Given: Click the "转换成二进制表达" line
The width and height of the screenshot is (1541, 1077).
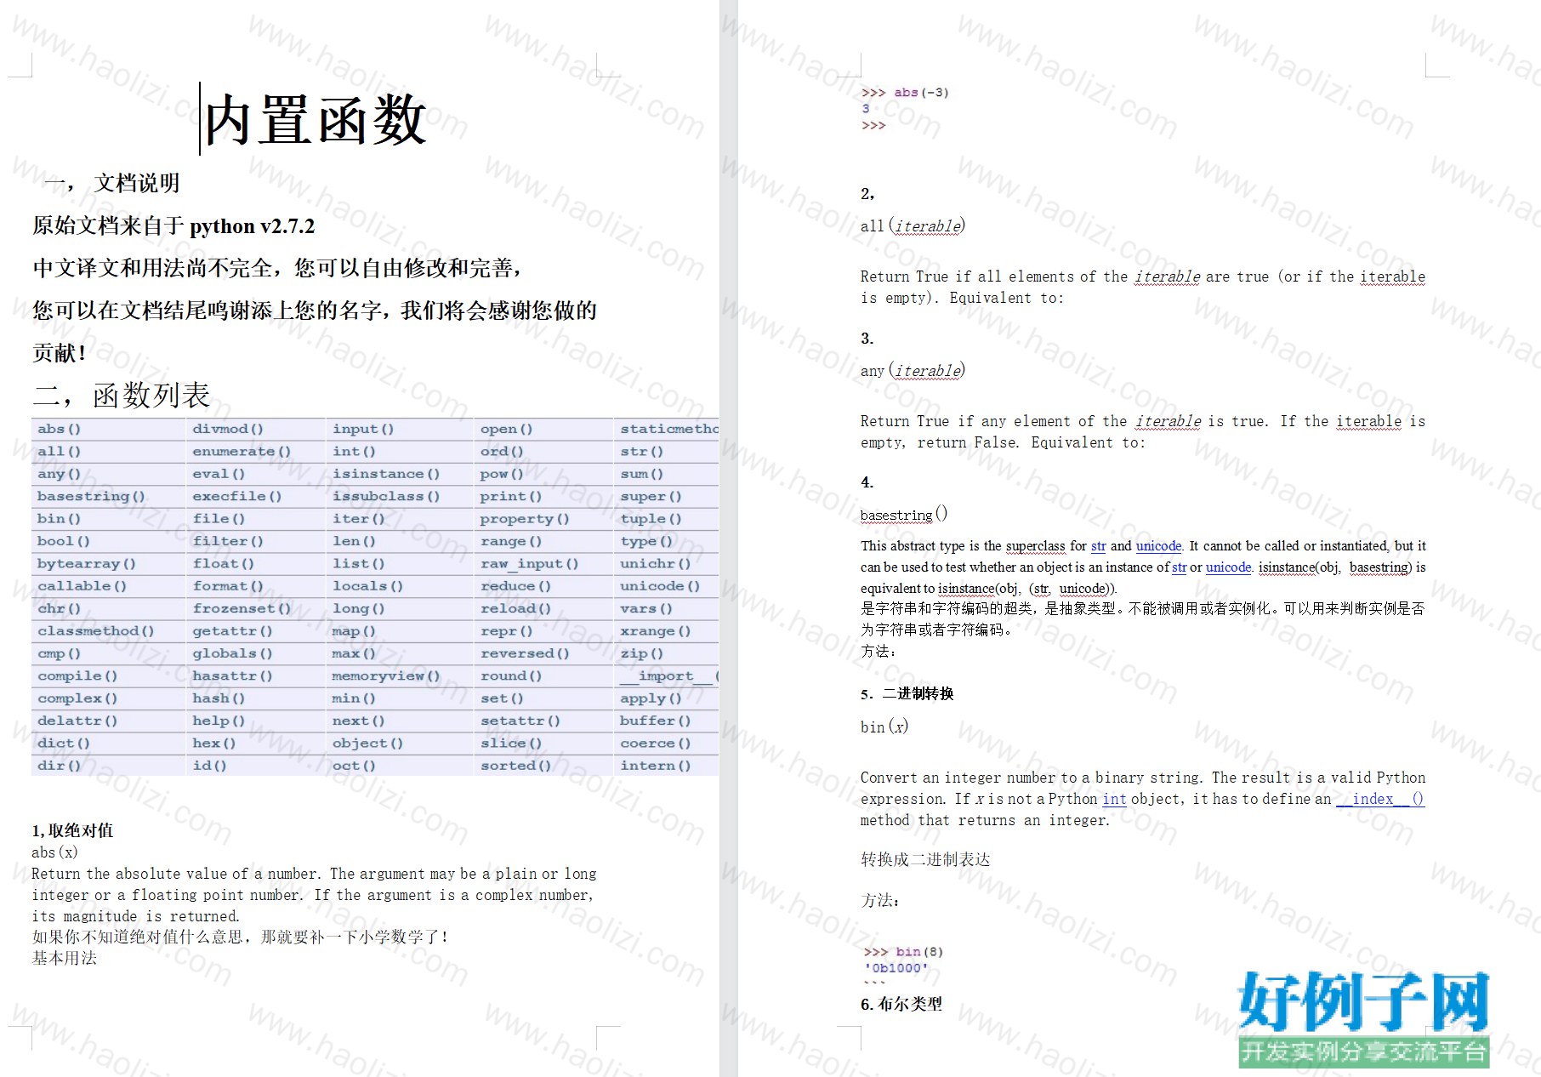Looking at the screenshot, I should [x=925, y=859].
